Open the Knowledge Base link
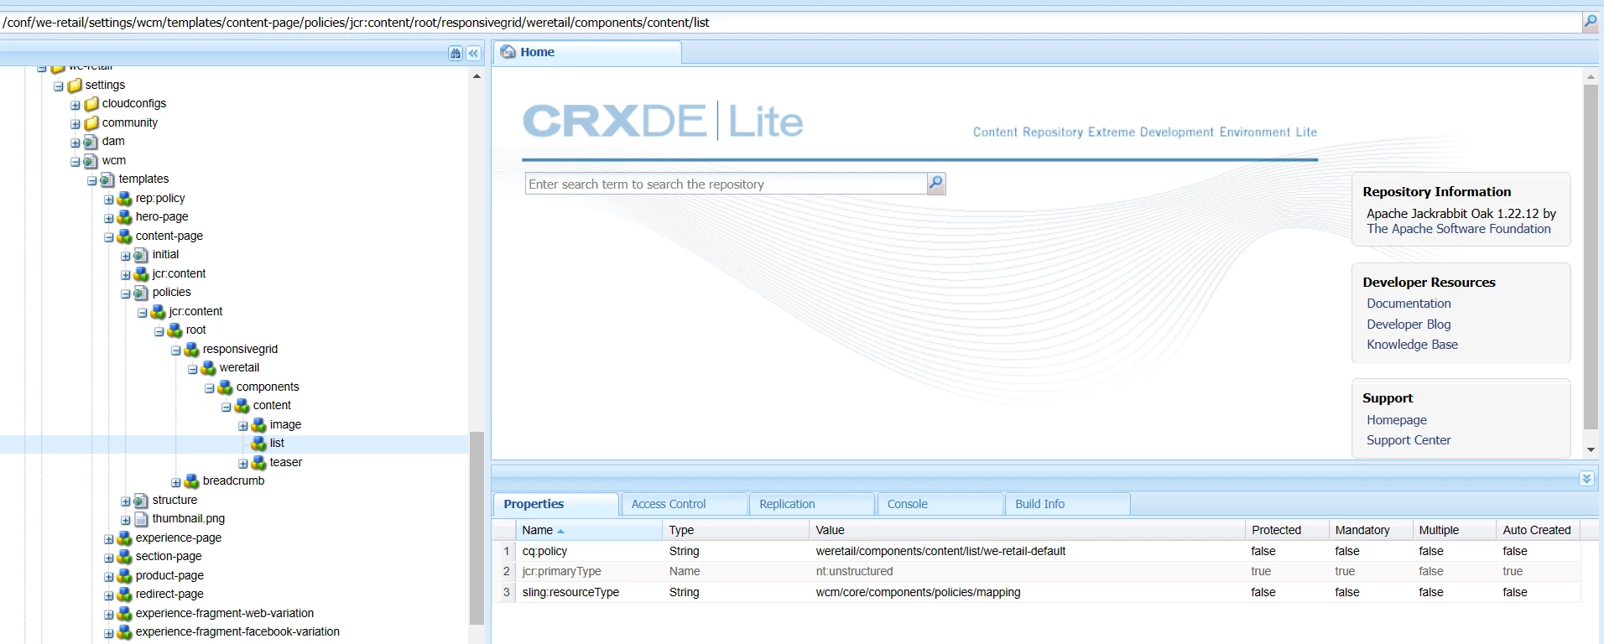This screenshot has width=1604, height=644. coord(1412,345)
